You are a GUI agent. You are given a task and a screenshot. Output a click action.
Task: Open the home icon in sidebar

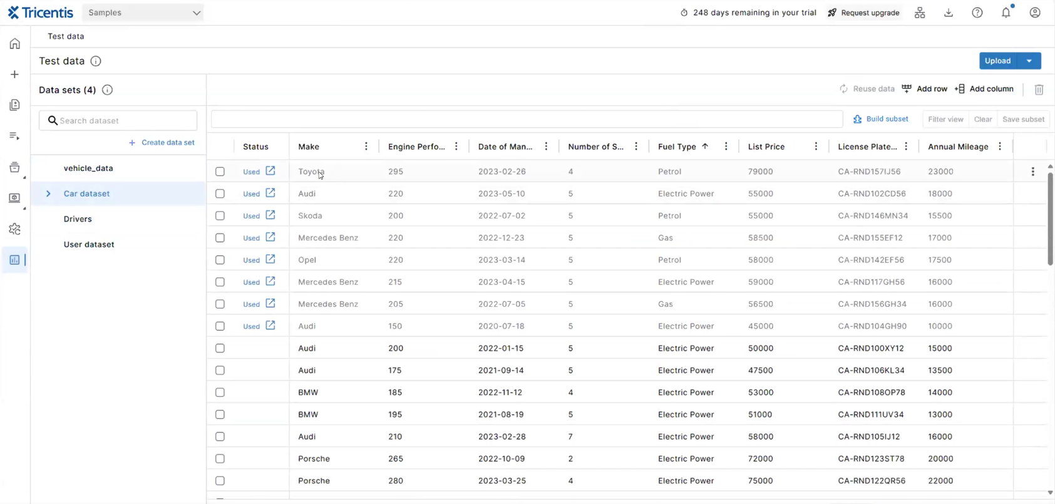click(15, 44)
